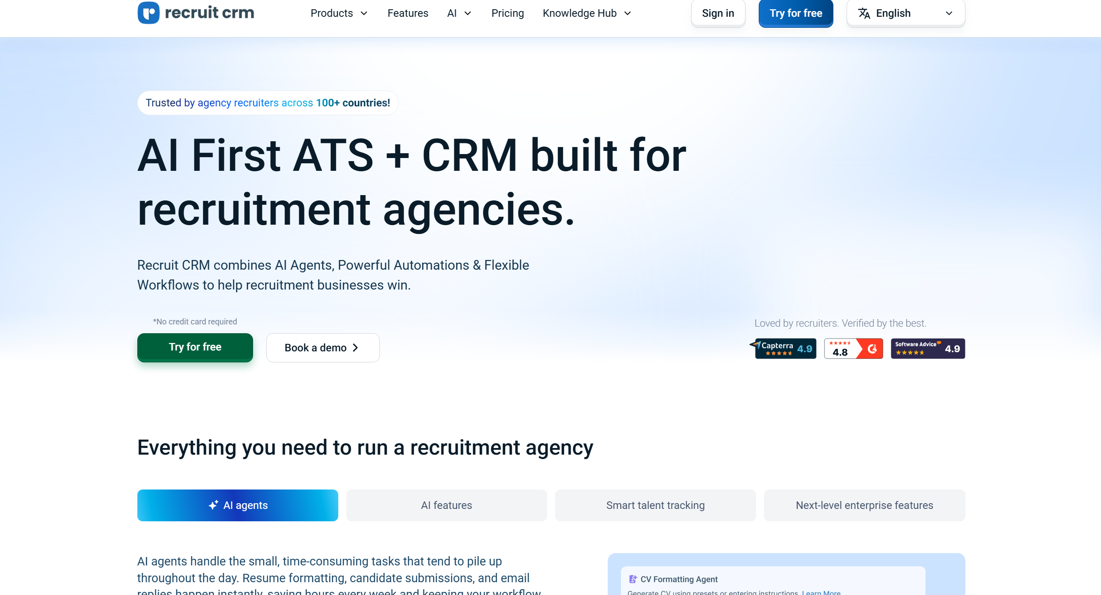This screenshot has height=595, width=1101.
Task: Expand the AI menu in the navbar
Action: click(459, 13)
